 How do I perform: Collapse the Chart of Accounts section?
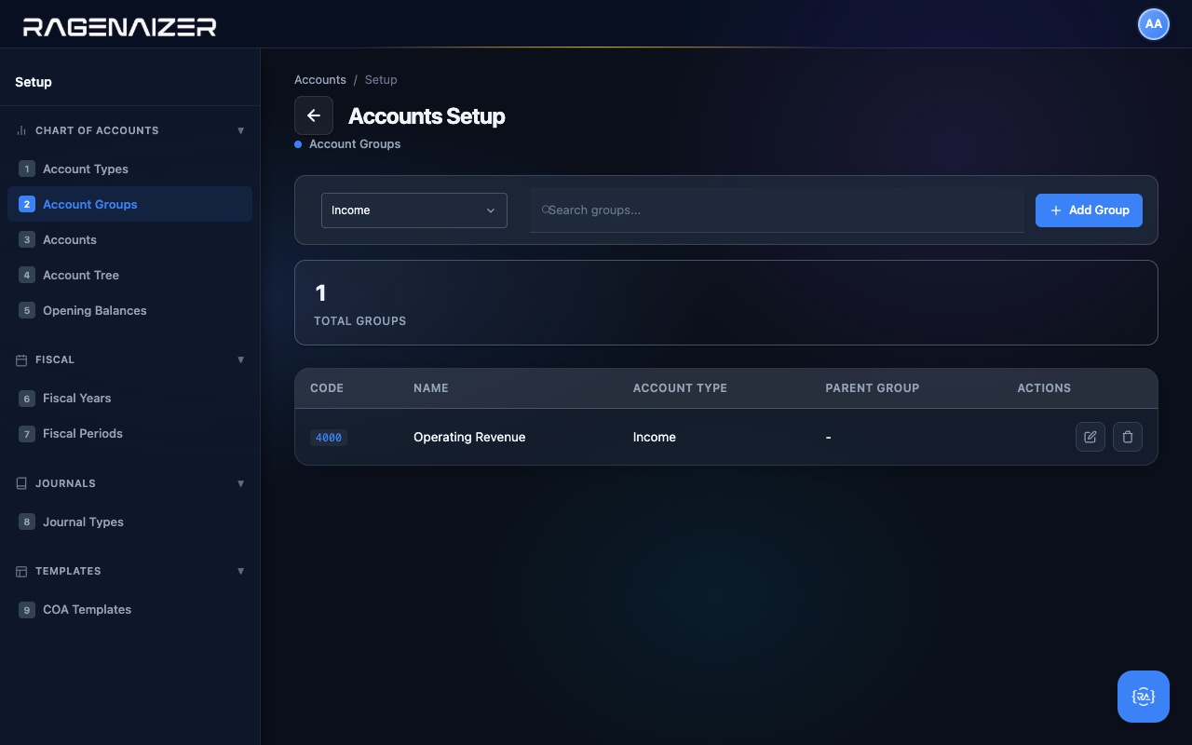tap(241, 130)
